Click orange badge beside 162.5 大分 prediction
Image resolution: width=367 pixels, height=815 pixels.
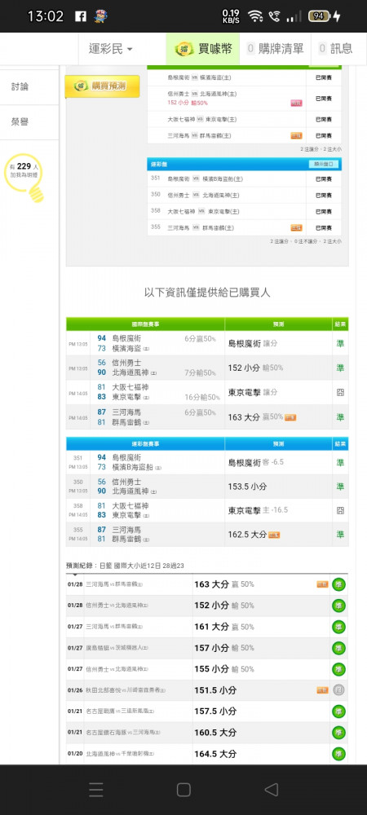(274, 535)
